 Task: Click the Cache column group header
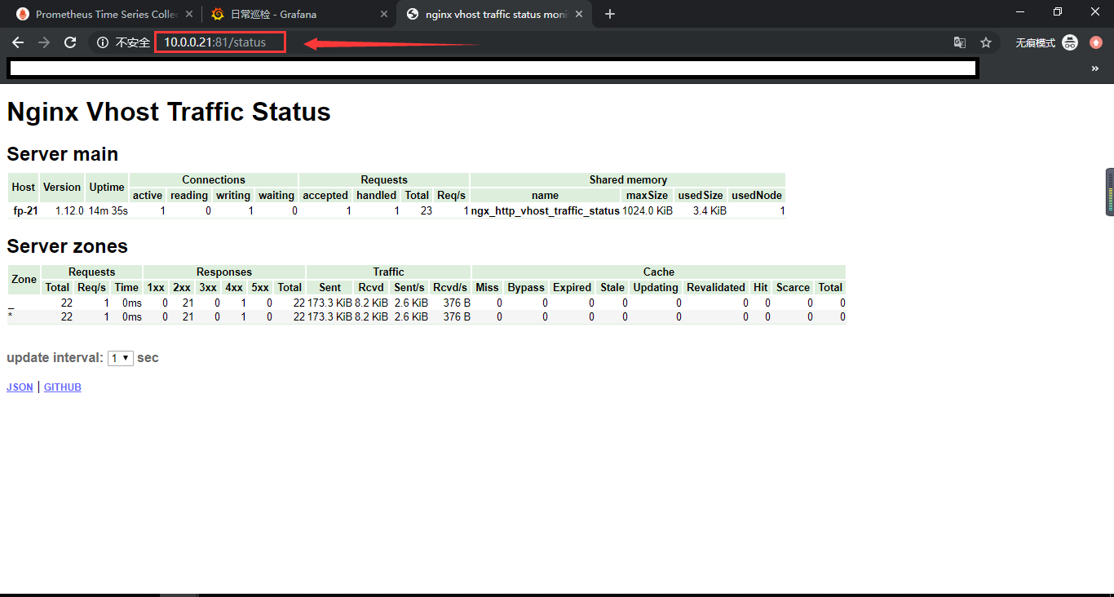tap(659, 272)
